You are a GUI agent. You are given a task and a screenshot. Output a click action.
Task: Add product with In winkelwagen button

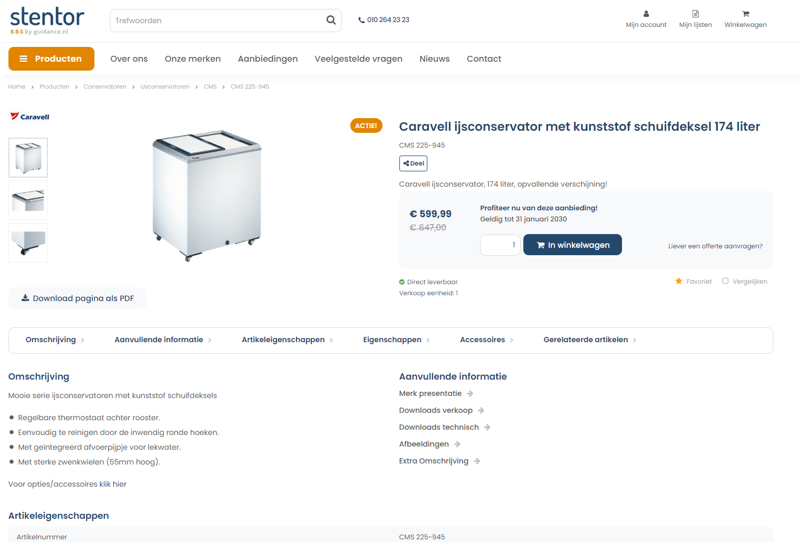point(572,245)
